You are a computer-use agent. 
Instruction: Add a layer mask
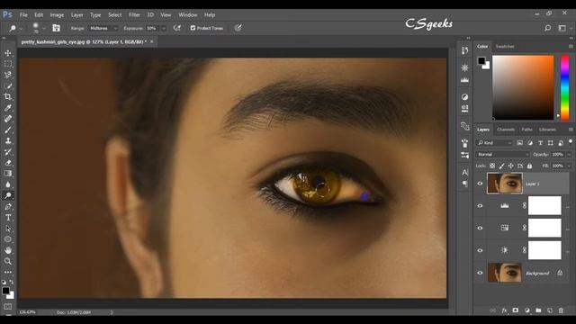(516, 310)
